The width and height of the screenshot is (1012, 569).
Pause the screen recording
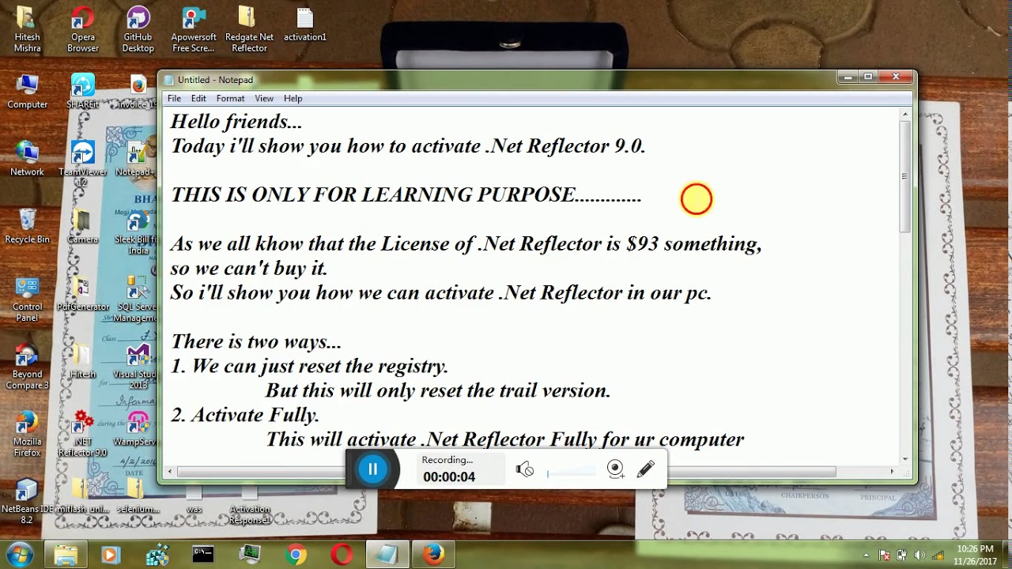click(372, 469)
